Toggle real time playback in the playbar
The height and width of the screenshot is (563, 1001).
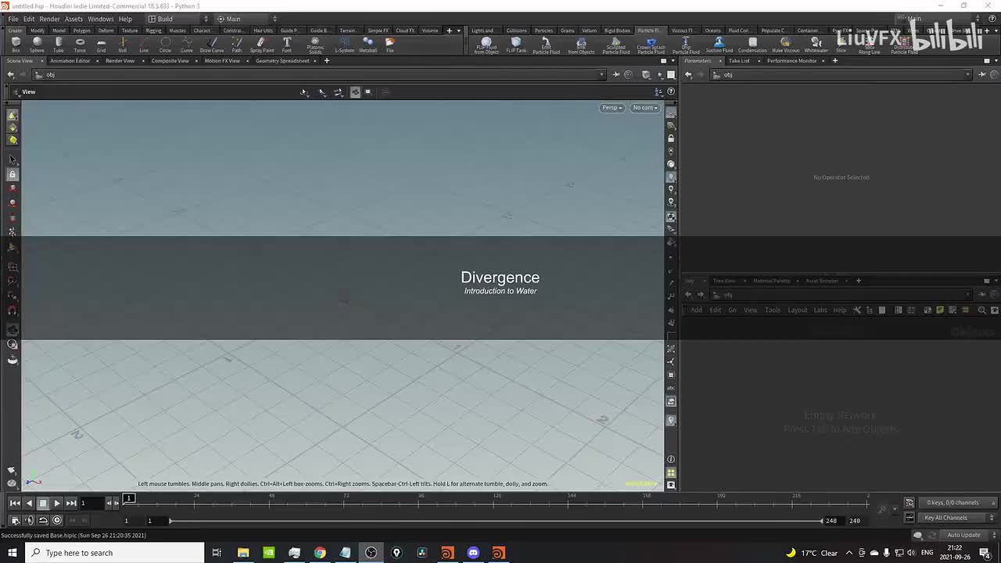tap(57, 520)
